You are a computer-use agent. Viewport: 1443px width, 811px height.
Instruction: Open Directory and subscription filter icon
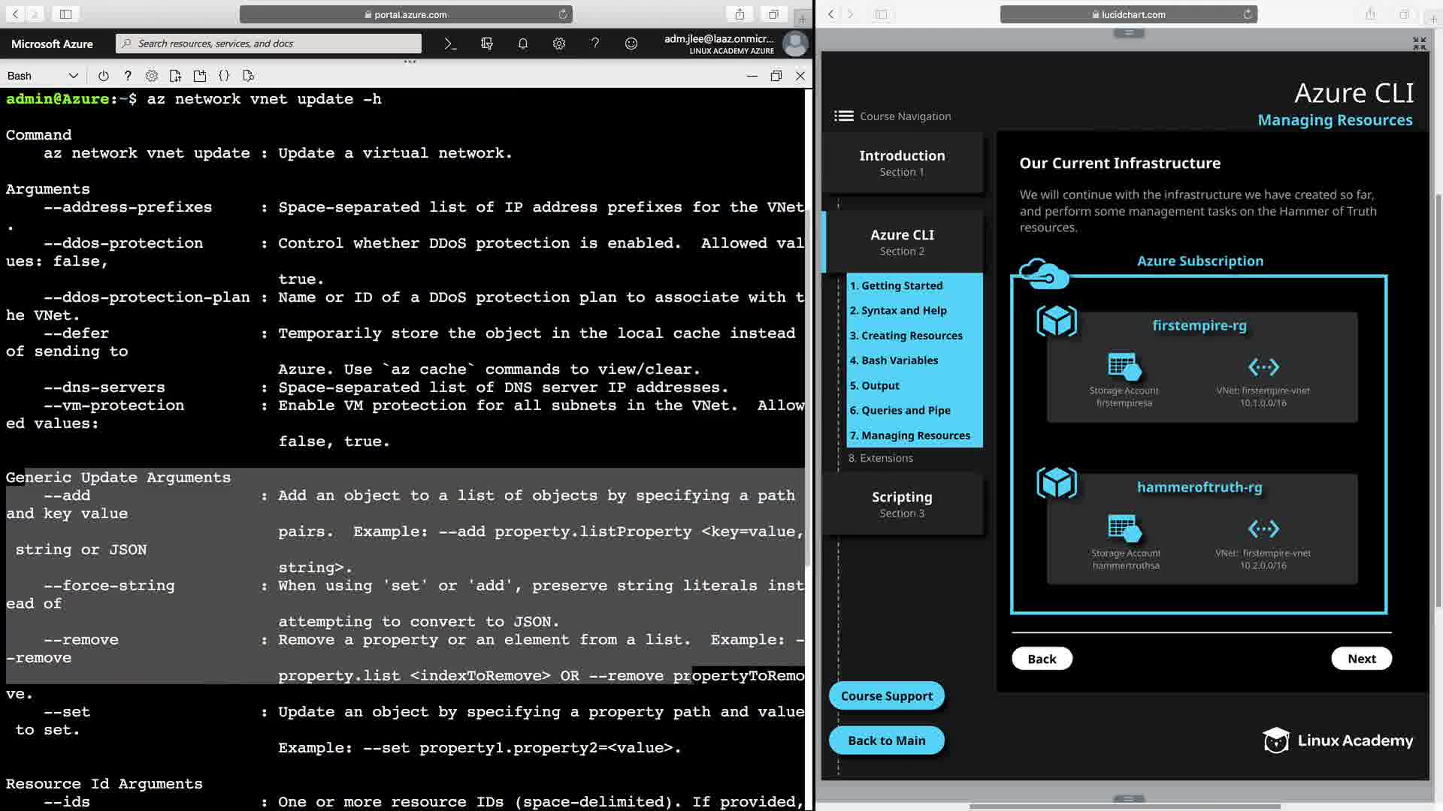486,44
